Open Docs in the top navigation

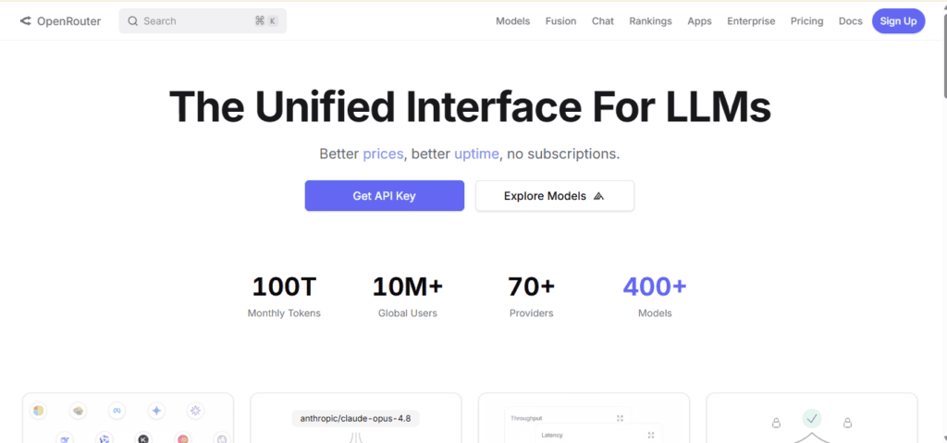[x=851, y=21]
